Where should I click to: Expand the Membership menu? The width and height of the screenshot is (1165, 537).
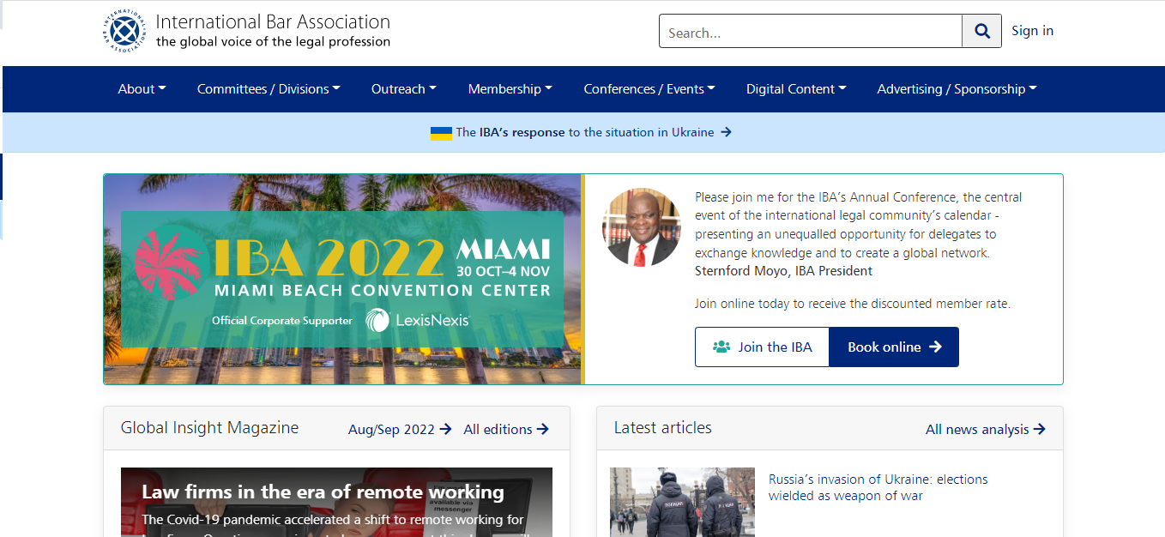[510, 89]
